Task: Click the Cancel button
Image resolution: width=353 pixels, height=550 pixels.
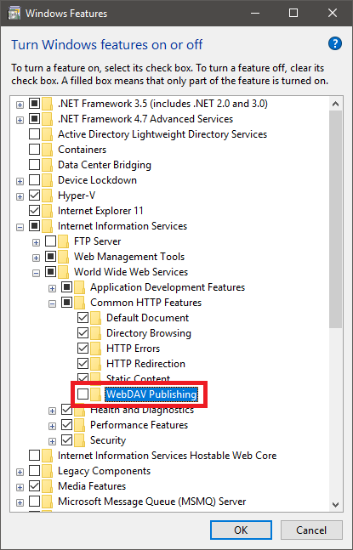Action: pos(311,530)
